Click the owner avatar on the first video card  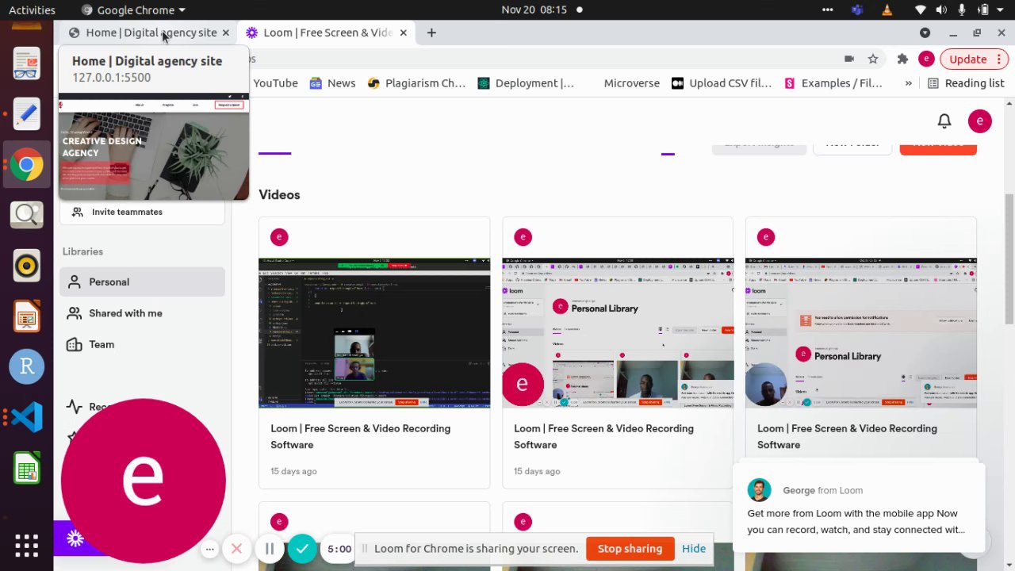[x=279, y=237]
